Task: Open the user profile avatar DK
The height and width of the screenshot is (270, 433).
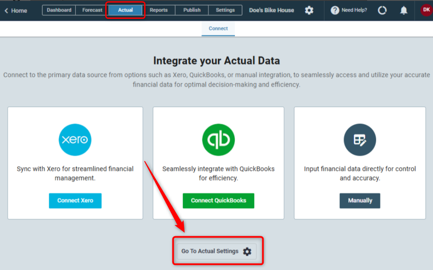Action: (426, 10)
